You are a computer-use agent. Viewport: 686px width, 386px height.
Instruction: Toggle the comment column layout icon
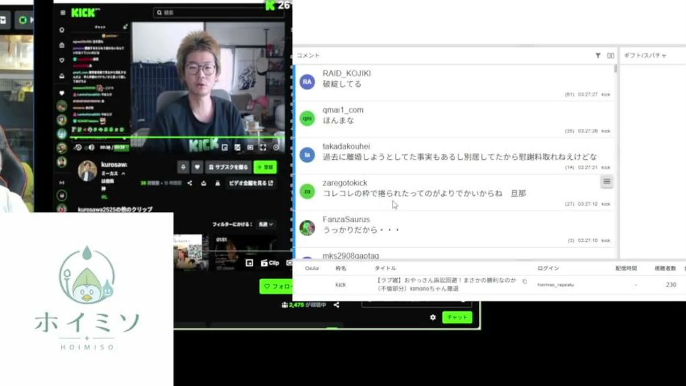coord(610,55)
